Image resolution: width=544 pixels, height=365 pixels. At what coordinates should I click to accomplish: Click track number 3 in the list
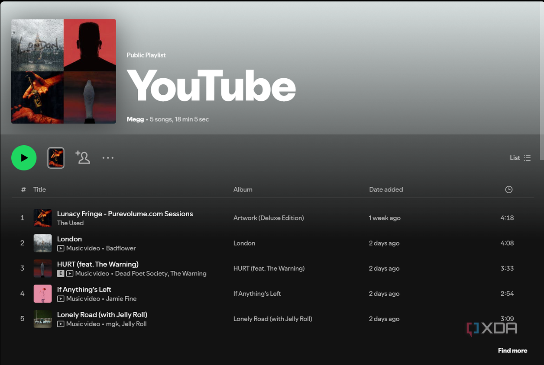pyautogui.click(x=22, y=268)
